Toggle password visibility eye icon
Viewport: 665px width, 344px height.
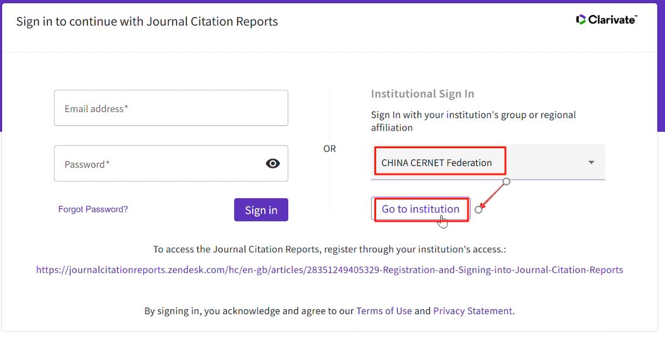point(273,163)
